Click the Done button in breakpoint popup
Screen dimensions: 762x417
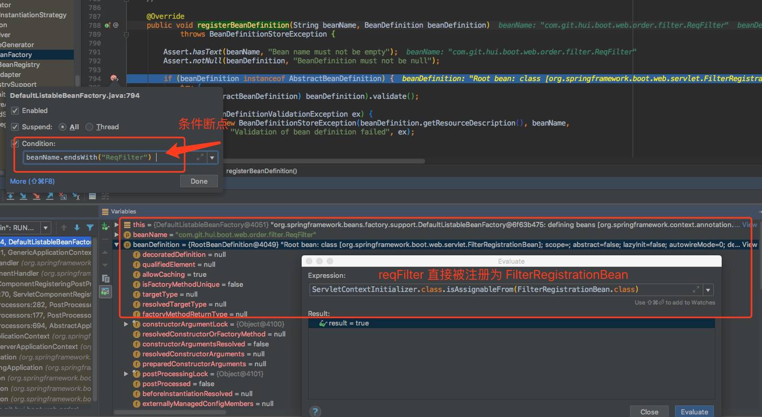click(x=199, y=181)
